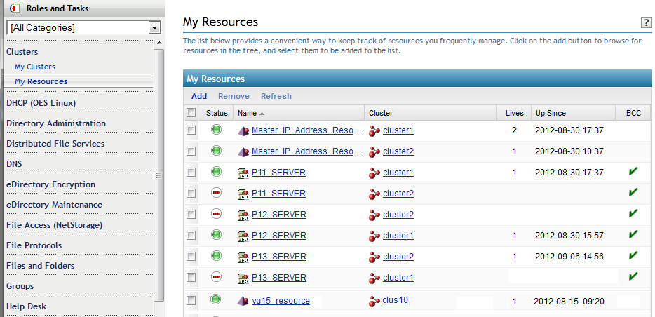Click the sidebar scrollbar up arrow
655x317 pixels.
[158, 43]
